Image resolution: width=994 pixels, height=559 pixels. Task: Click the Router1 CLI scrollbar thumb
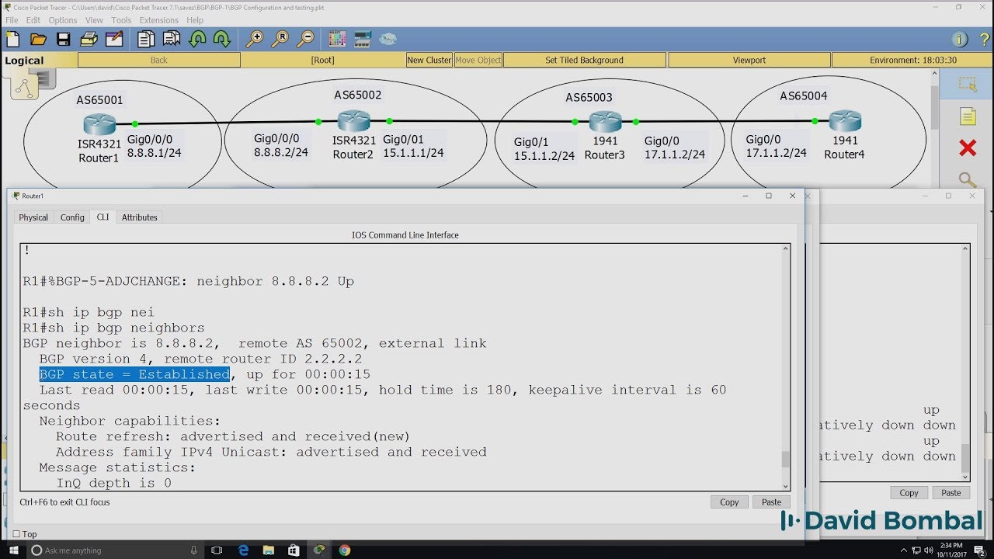point(785,460)
